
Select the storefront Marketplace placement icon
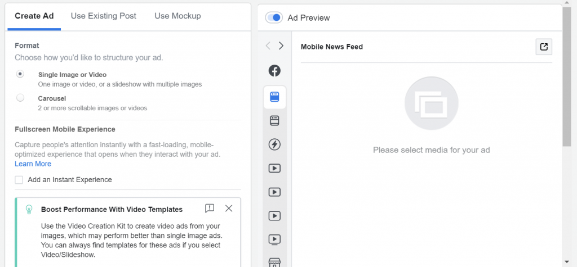[x=274, y=263]
